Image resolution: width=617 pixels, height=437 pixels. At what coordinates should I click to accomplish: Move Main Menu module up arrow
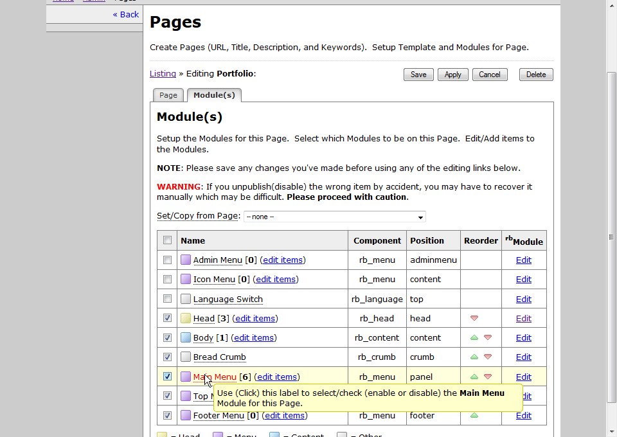tap(474, 377)
